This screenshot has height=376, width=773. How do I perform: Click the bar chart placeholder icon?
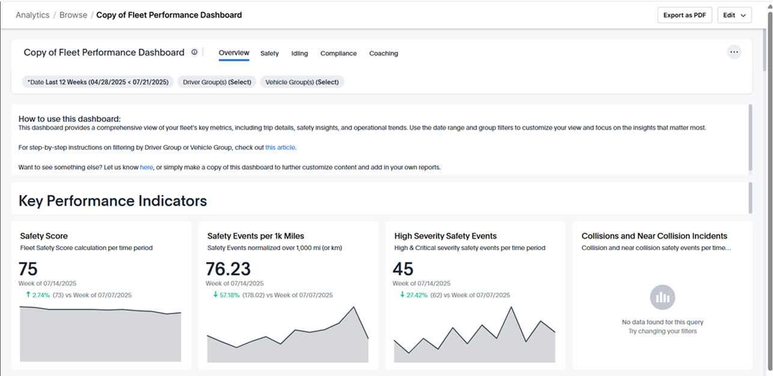pyautogui.click(x=662, y=297)
